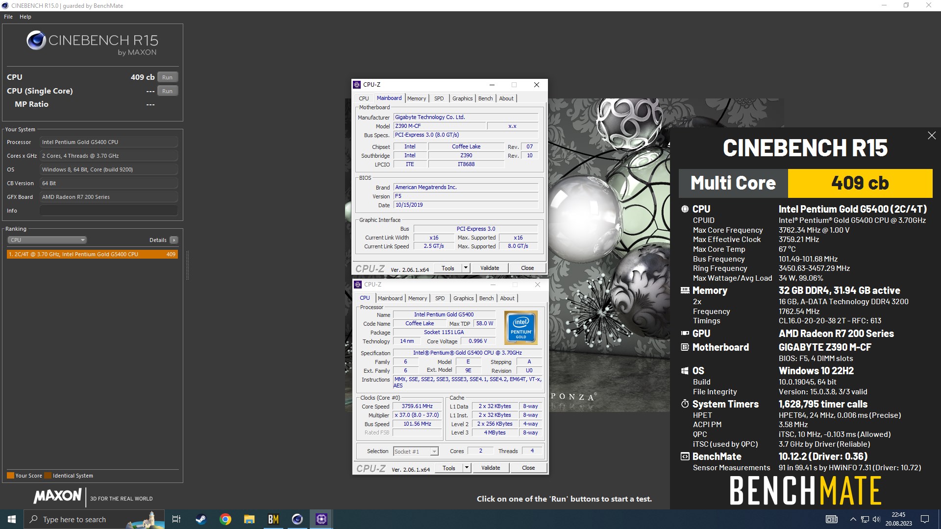Screen dimensions: 941x529
Task: Switch to CPU-Z taskbar icon
Action: point(322,519)
